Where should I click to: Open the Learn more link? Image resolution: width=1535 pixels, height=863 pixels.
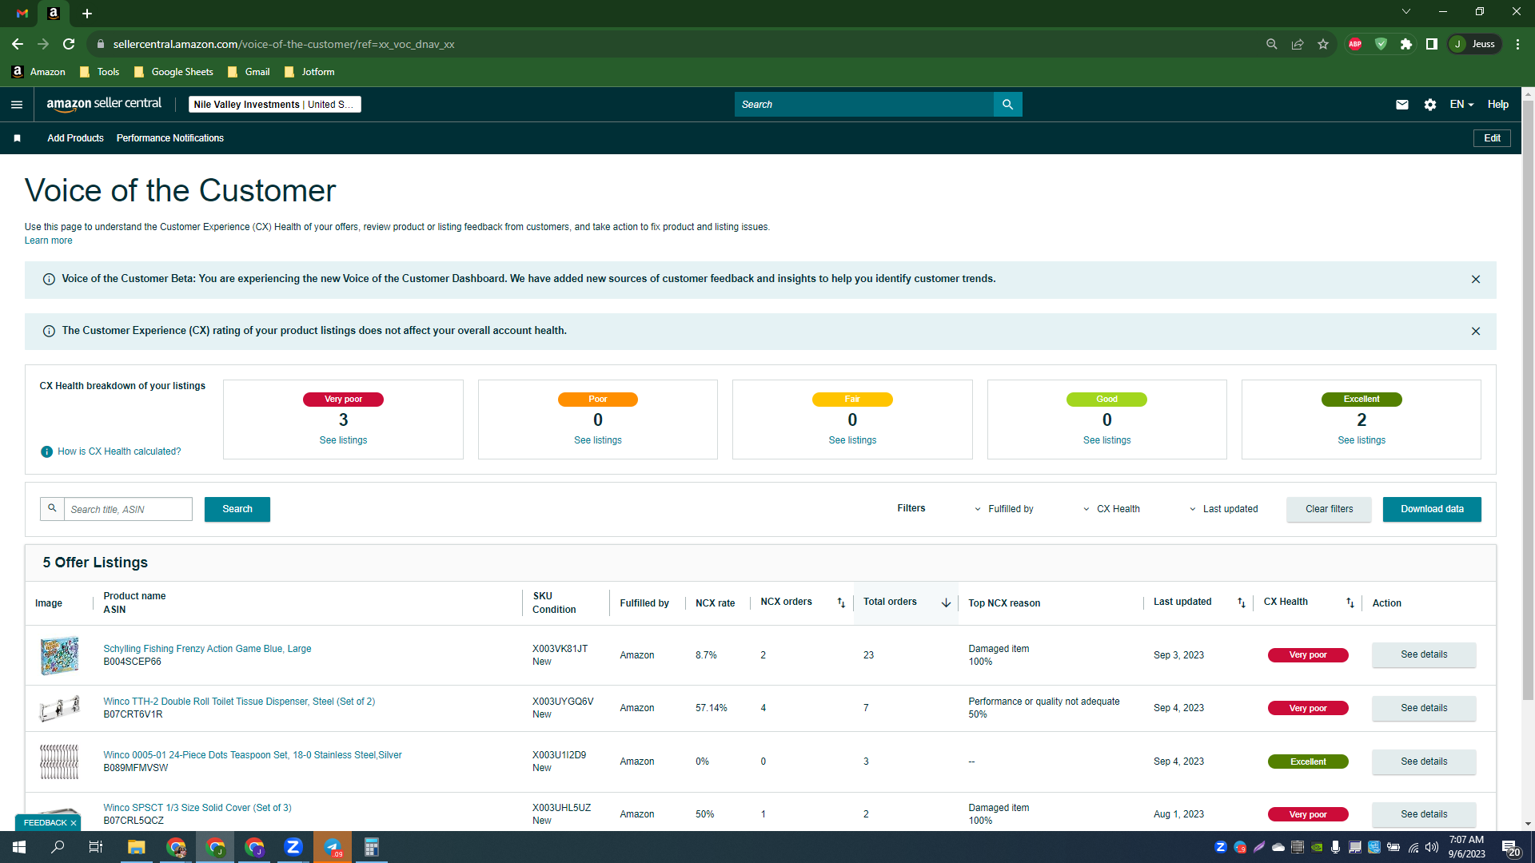click(48, 241)
